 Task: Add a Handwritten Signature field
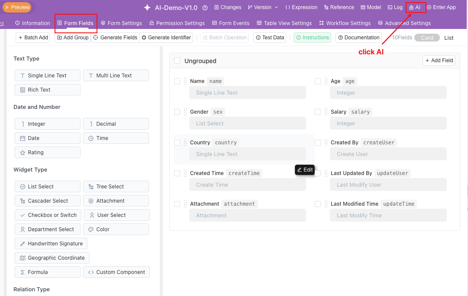(51, 244)
